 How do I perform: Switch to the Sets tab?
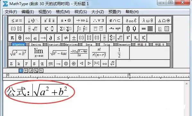pyautogui.click(x=89, y=44)
